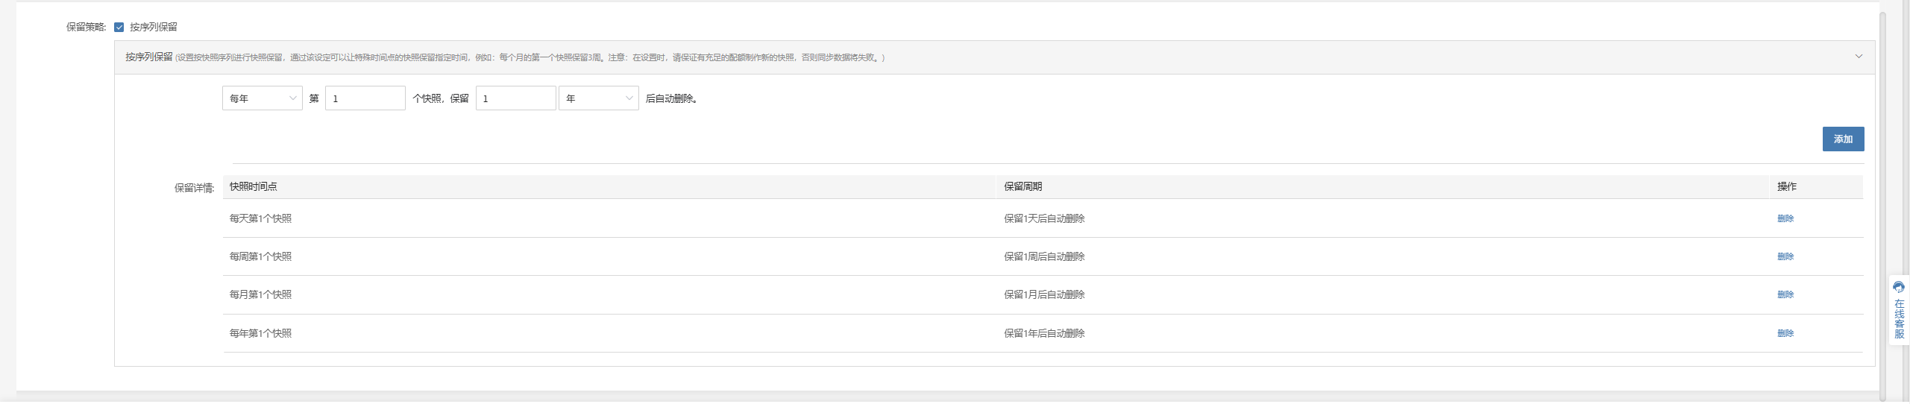Open the 年 retention unit dropdown
Image resolution: width=1910 pixels, height=404 pixels.
[599, 98]
